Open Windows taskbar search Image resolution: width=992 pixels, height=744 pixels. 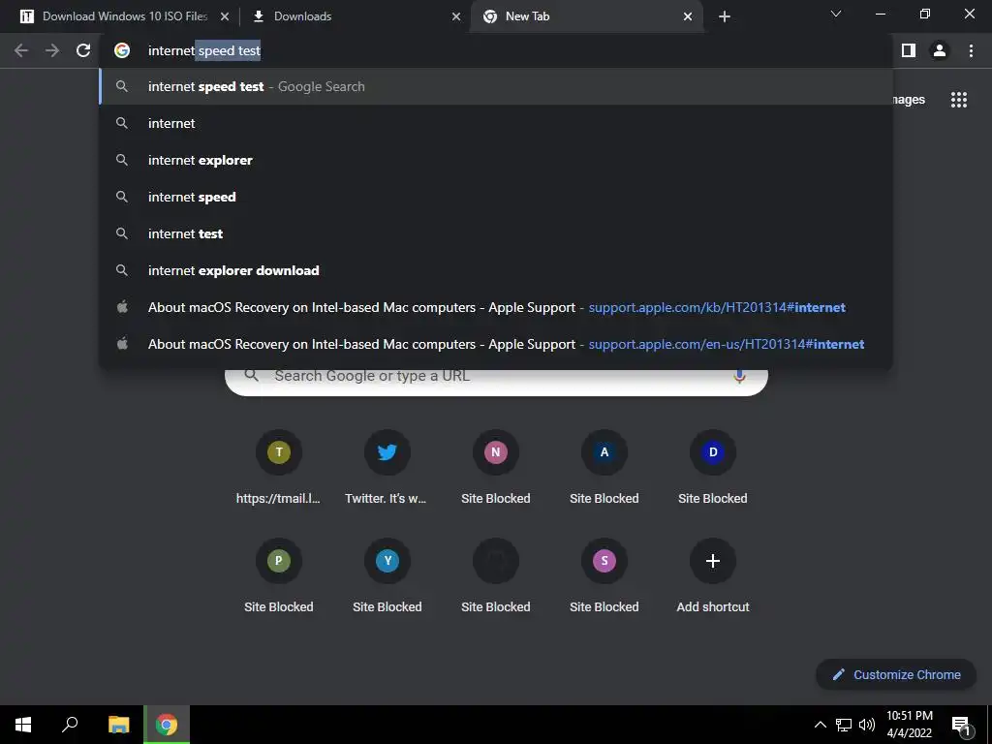[70, 725]
